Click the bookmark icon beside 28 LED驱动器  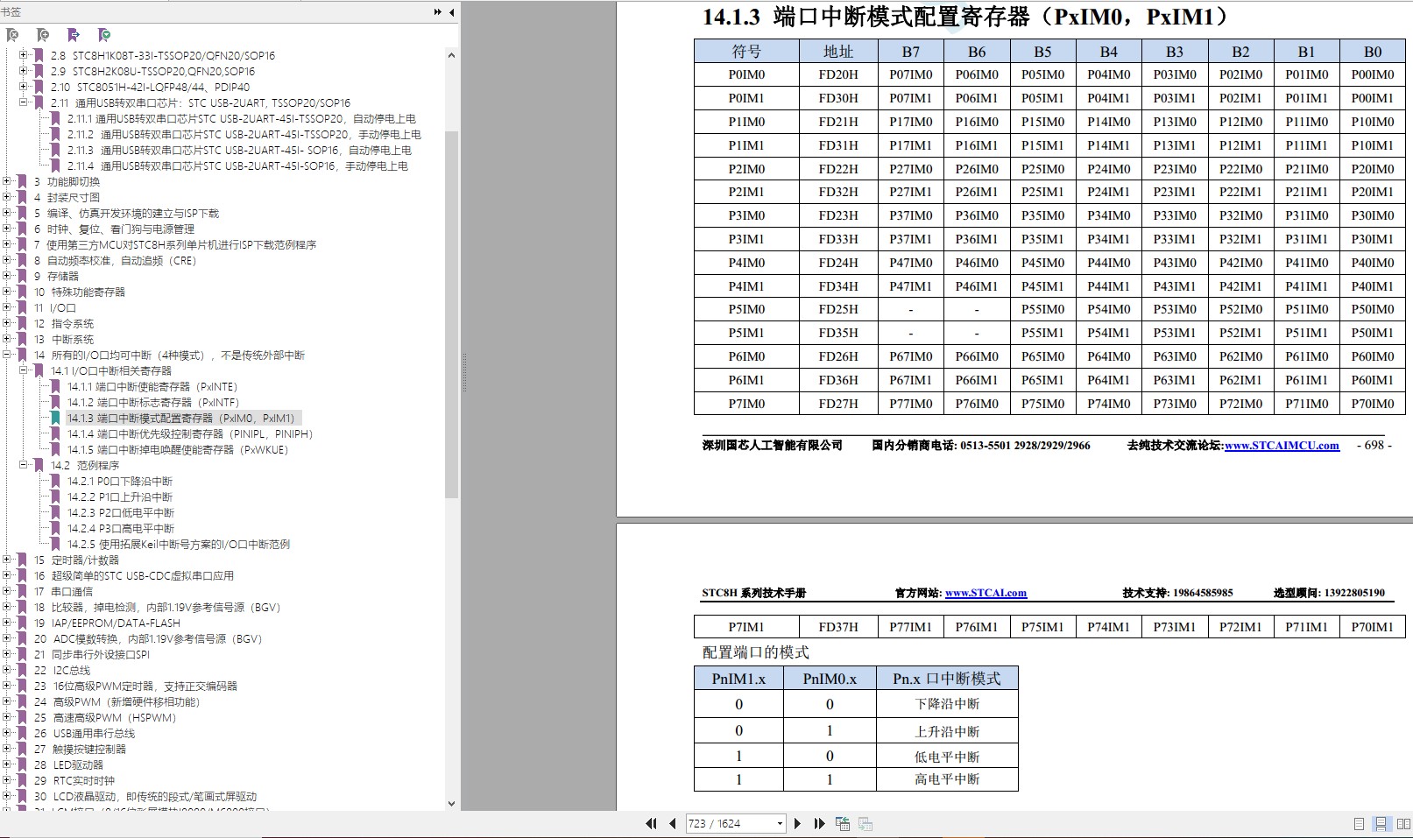coord(22,764)
